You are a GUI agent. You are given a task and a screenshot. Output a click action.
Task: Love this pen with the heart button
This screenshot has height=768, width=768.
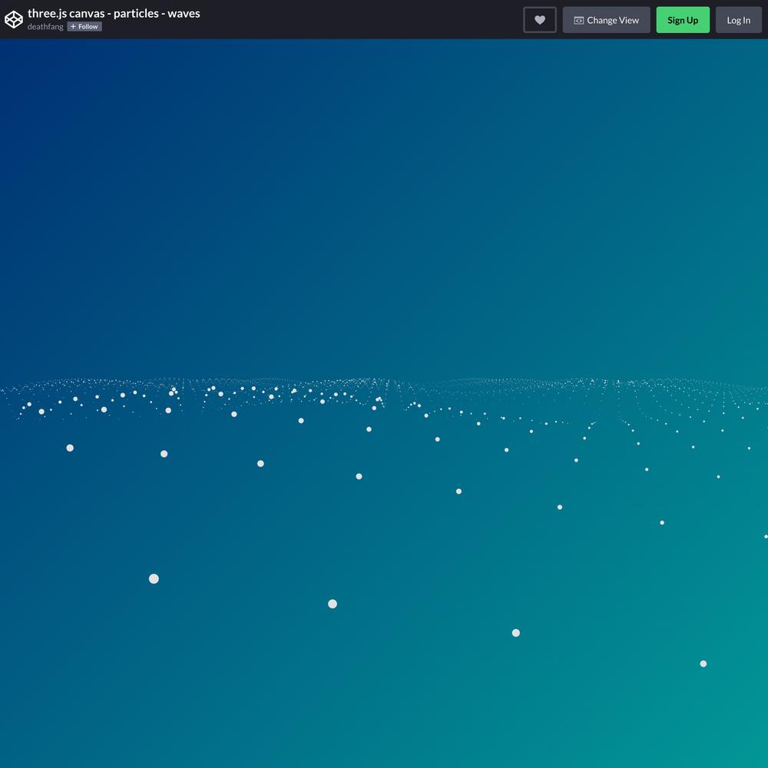540,20
